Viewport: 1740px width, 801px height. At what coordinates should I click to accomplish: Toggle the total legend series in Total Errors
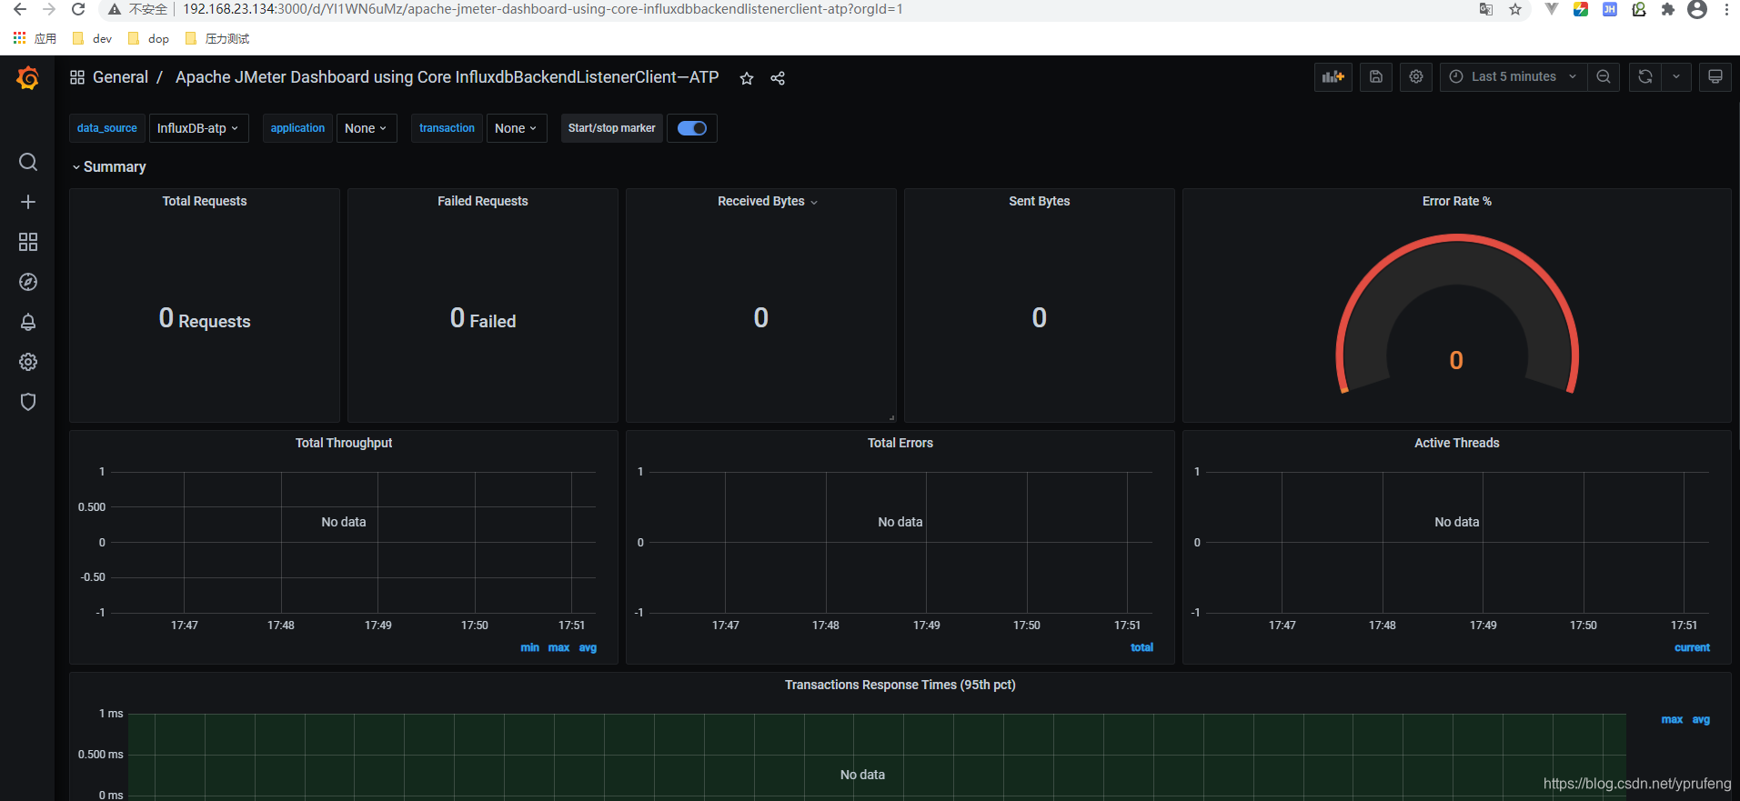pyautogui.click(x=1142, y=647)
